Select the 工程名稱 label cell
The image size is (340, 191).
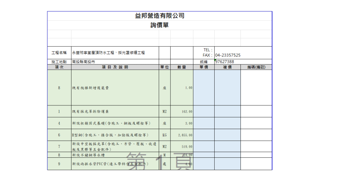tap(59, 53)
